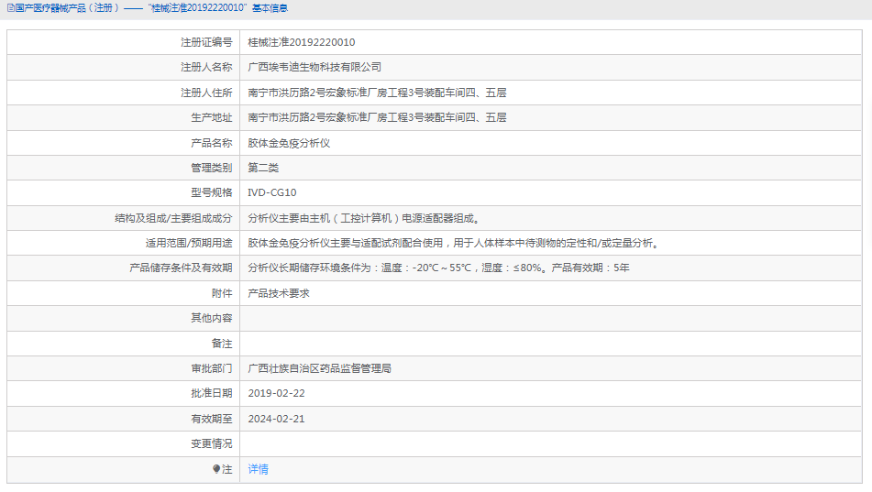Screen dimensions: 872x492
Task: Click the 结构及组成 composition description text
Action: pos(364,218)
